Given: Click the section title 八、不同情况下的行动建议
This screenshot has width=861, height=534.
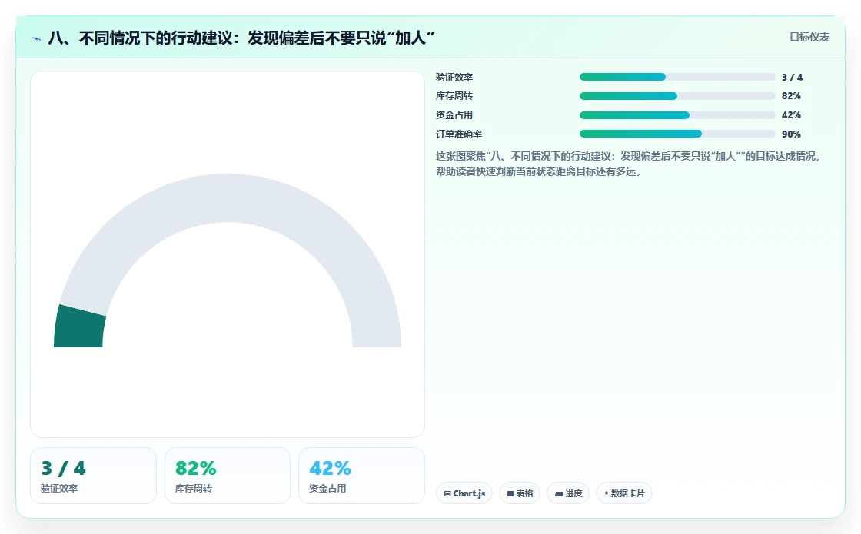Looking at the screenshot, I should pos(241,38).
